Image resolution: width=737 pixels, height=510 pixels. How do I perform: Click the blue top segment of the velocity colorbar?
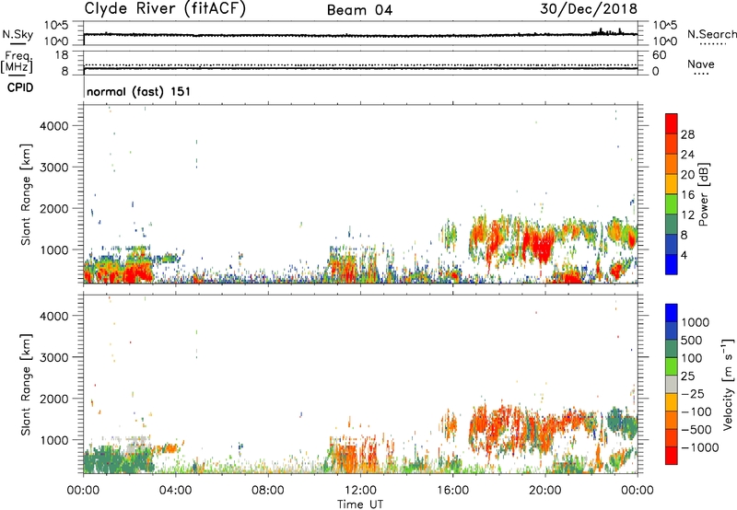click(672, 313)
